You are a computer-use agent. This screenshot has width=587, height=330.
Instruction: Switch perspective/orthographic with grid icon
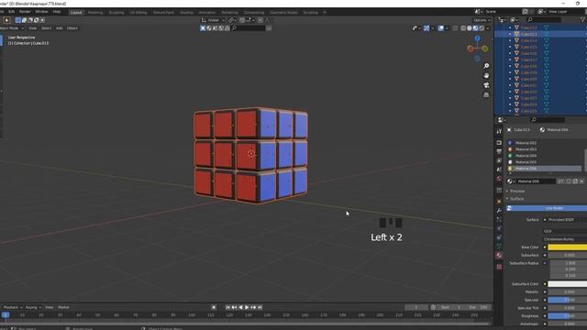pyautogui.click(x=486, y=95)
